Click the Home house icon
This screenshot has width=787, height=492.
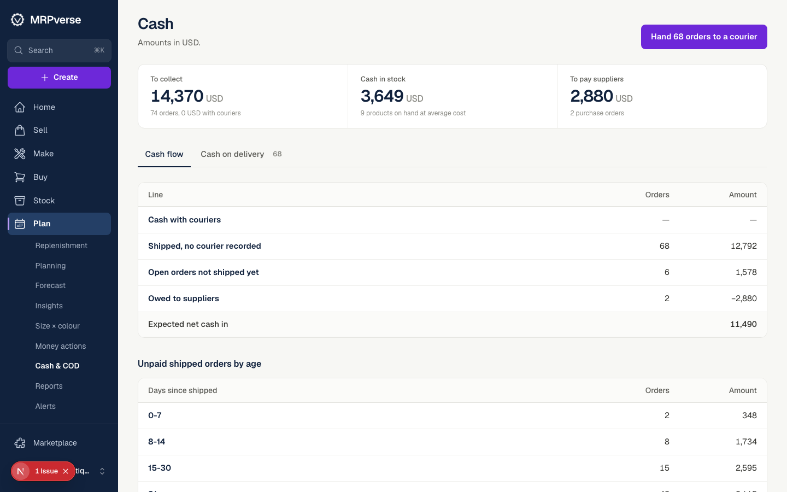click(20, 107)
